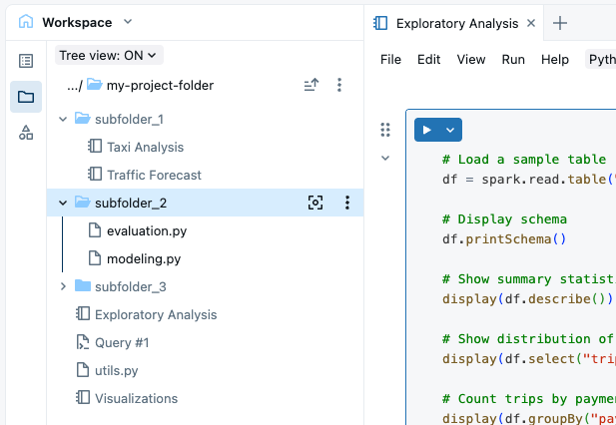The width and height of the screenshot is (616, 425).
Task: Click the sort icon beside my-project-folder
Action: pos(311,86)
